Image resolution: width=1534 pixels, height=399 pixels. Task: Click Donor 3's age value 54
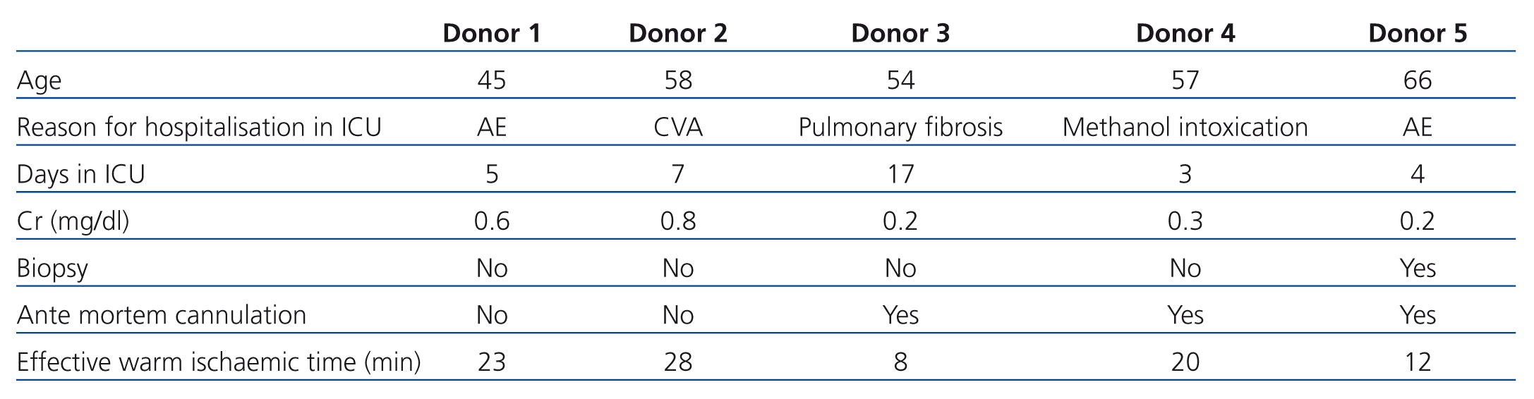pyautogui.click(x=900, y=80)
